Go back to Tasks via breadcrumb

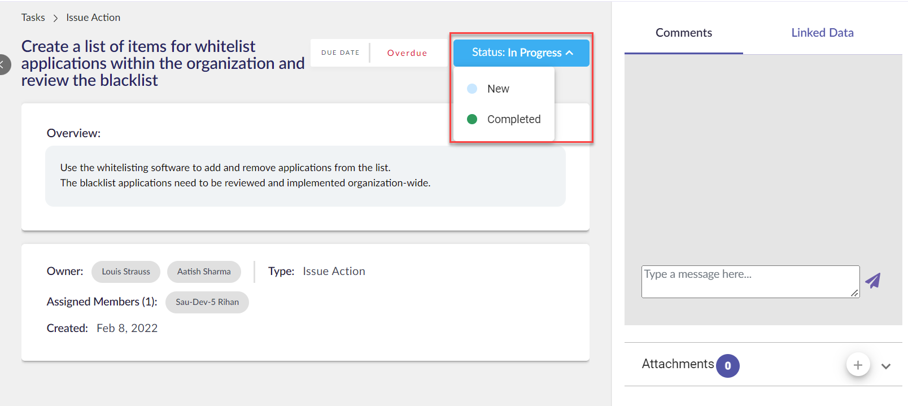tap(33, 18)
